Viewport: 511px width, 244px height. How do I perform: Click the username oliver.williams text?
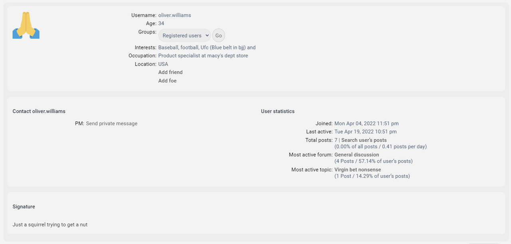coord(174,15)
